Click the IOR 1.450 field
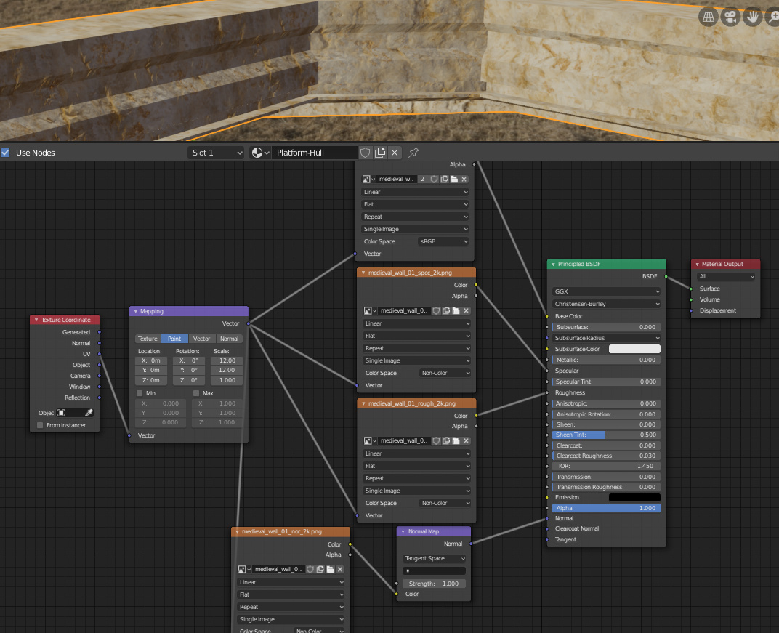This screenshot has height=633, width=779. tap(606, 466)
